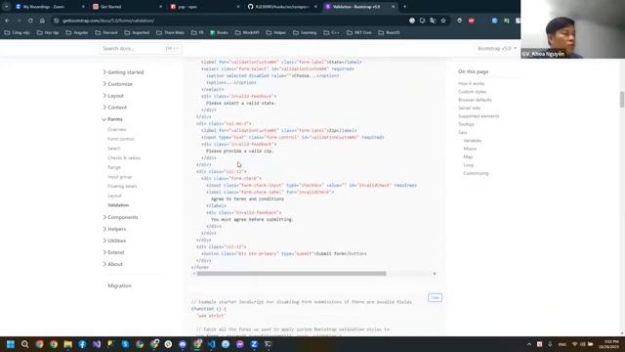Click the horizontal scrollbar of the code block

click(291, 274)
